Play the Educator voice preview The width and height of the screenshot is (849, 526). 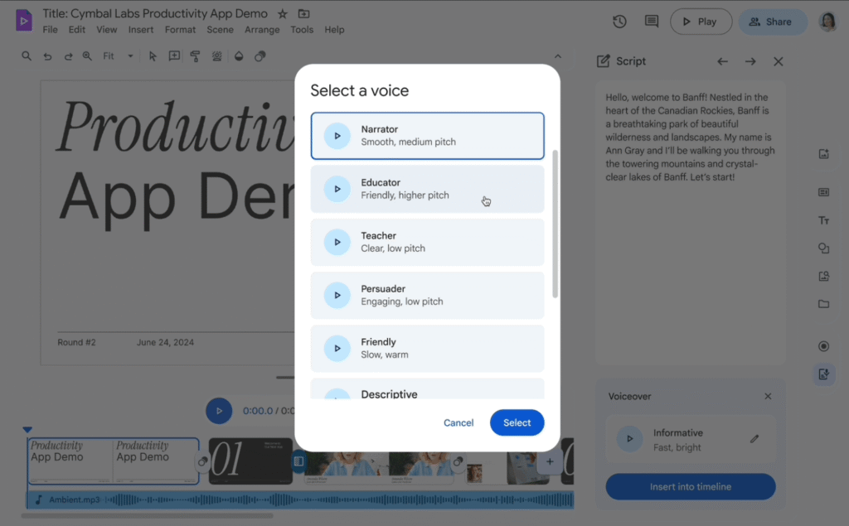337,189
